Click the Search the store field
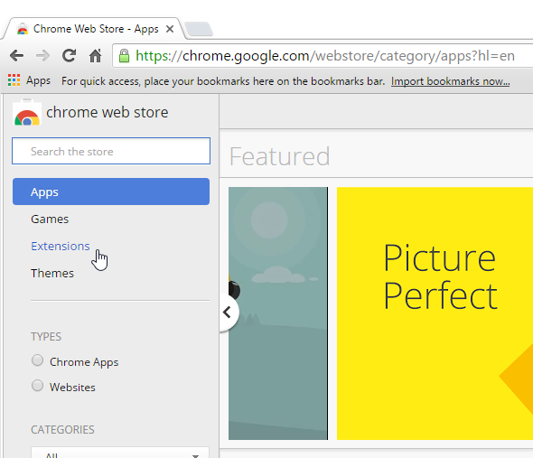This screenshot has height=458, width=533. (111, 151)
